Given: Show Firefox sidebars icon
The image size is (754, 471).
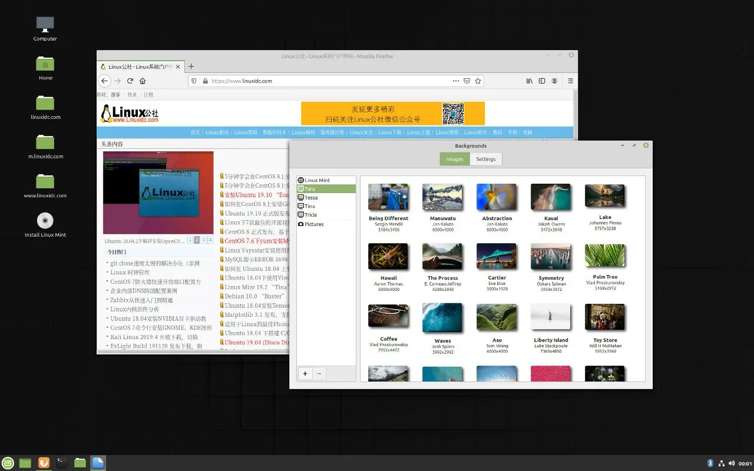Looking at the screenshot, I should point(542,81).
